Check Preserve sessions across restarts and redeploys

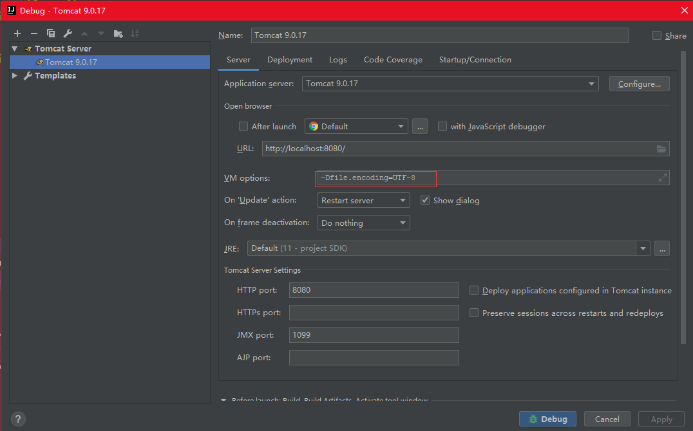474,313
